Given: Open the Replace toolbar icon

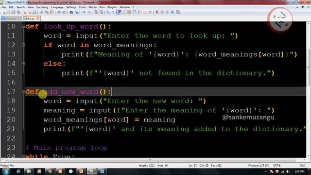Looking at the screenshot, I should 76,12.
